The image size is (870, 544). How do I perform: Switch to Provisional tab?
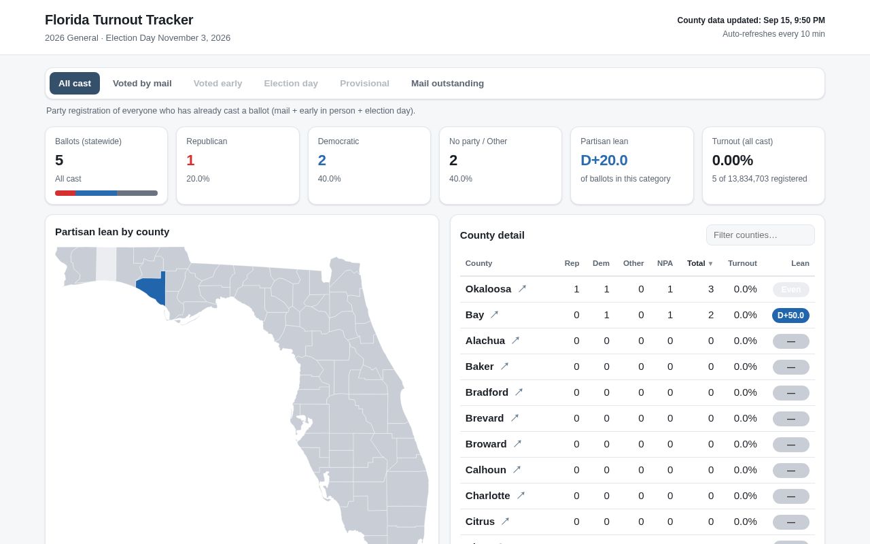coord(364,84)
